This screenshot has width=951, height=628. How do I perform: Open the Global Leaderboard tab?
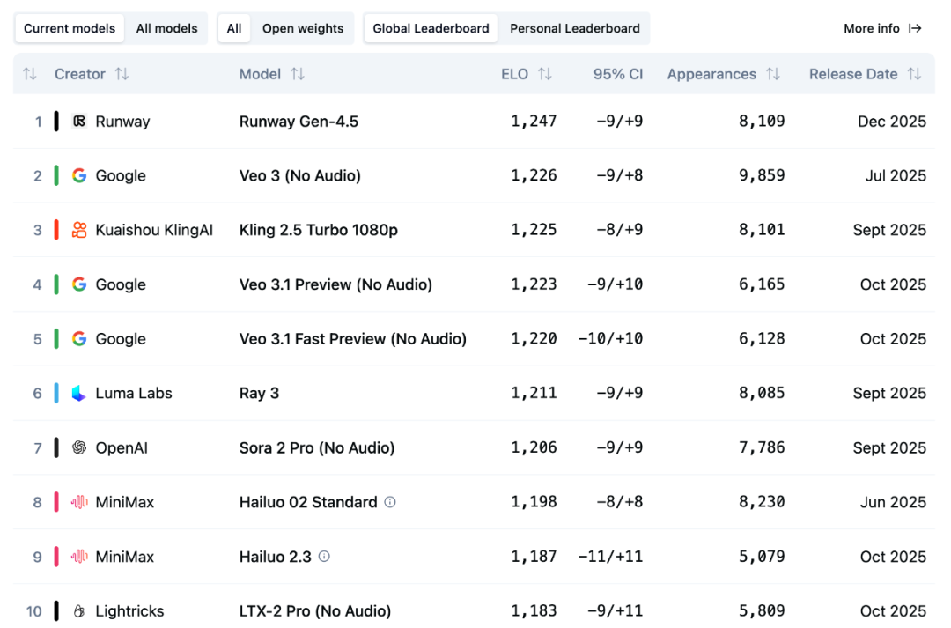(x=431, y=28)
